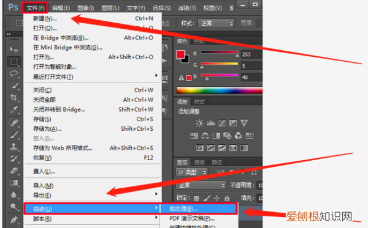
Task: Click the red foreground color swatch
Action: pyautogui.click(x=180, y=54)
